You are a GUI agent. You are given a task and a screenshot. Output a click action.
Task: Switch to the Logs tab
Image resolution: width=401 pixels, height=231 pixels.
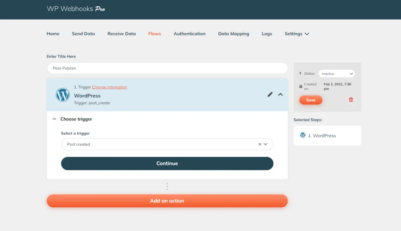(x=267, y=34)
